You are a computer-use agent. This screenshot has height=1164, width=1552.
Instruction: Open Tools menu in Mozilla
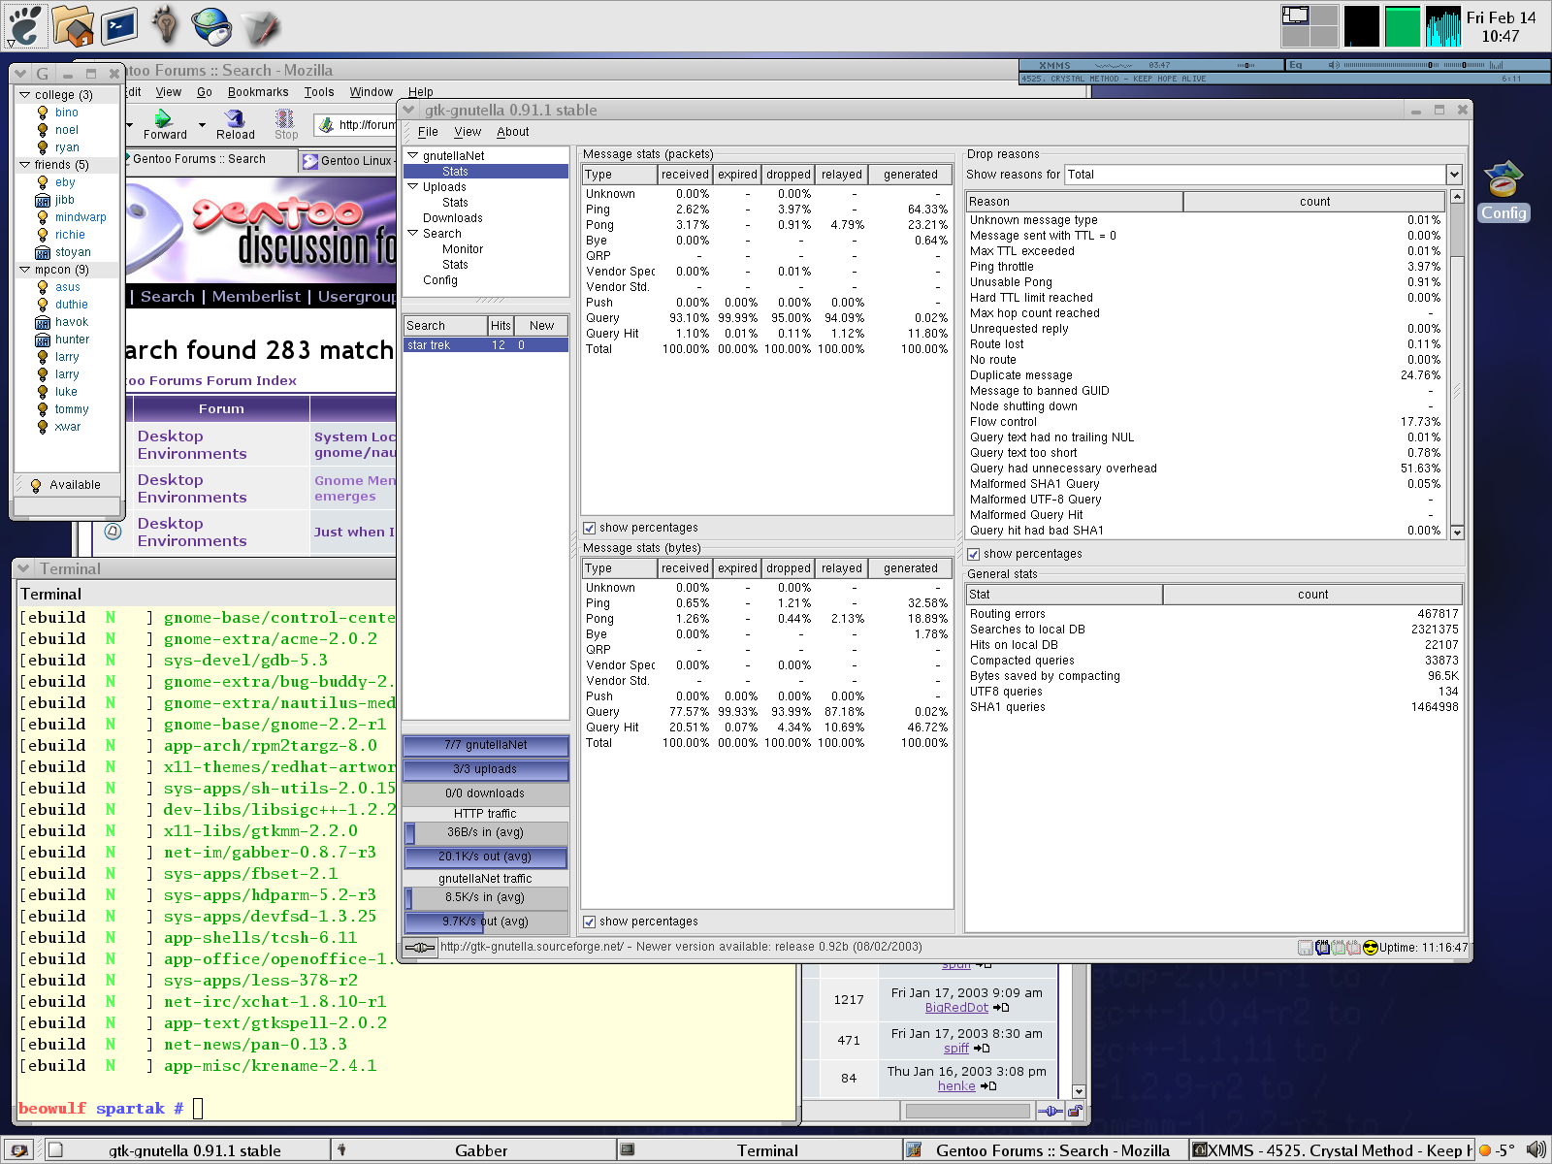(x=319, y=92)
